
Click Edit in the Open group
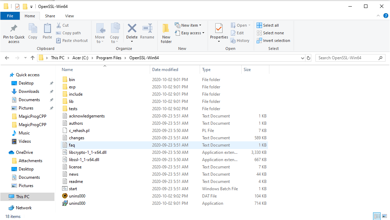click(x=237, y=33)
